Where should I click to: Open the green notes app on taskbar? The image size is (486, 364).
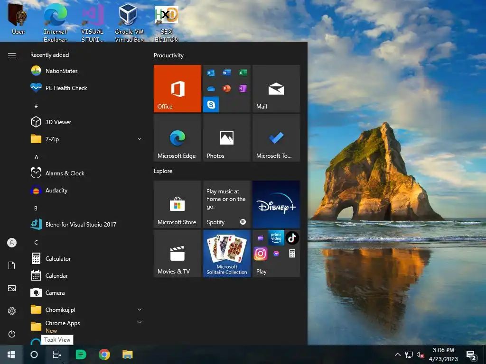click(81, 355)
